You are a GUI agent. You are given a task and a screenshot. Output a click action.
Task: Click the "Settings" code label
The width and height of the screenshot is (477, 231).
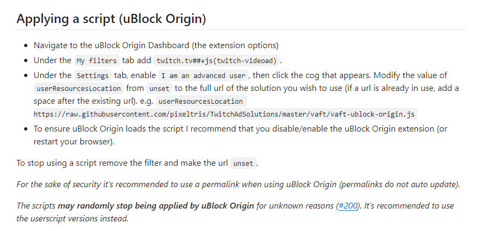pos(92,75)
